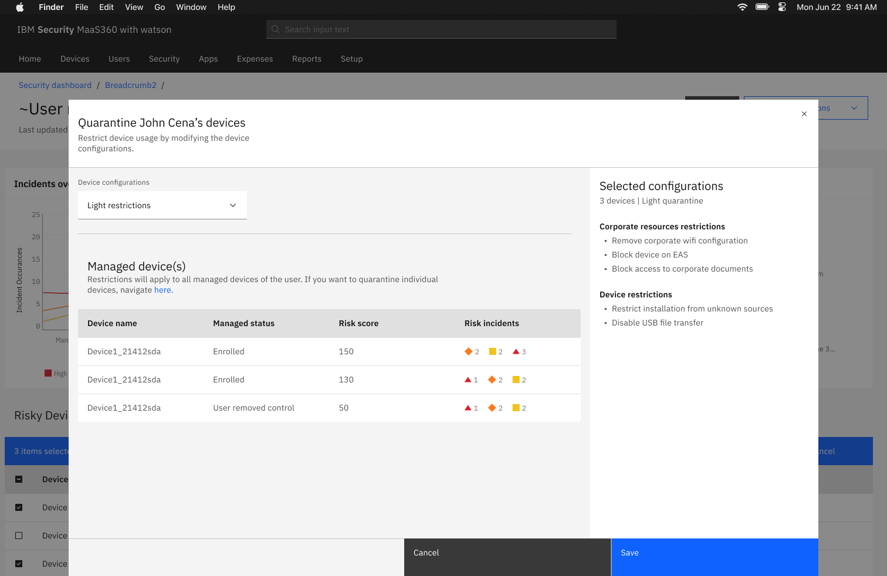Click the Apple menu icon
The image size is (887, 576).
[20, 7]
